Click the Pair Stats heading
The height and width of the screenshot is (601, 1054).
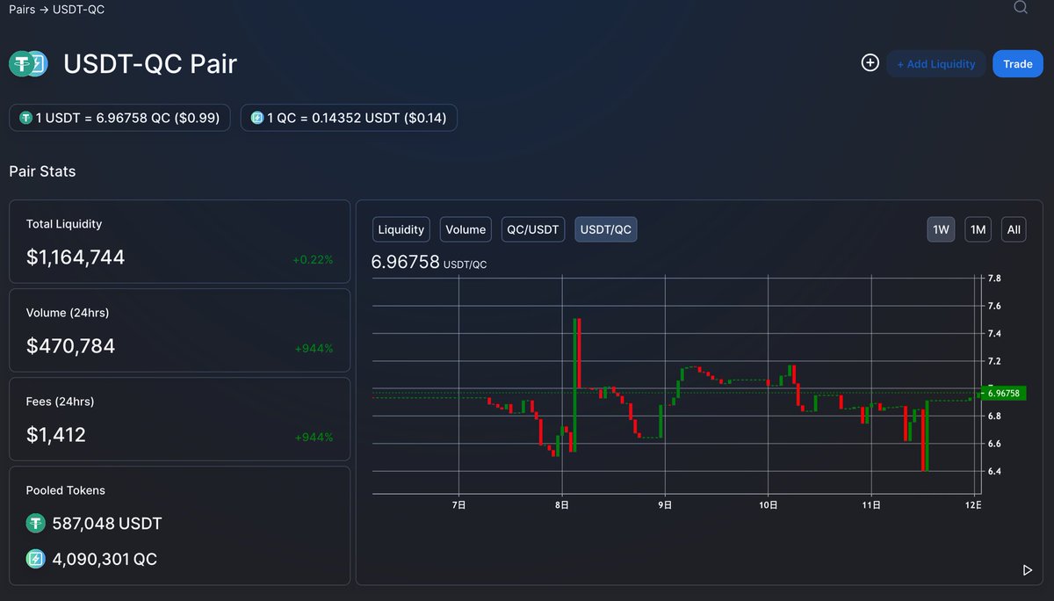[x=42, y=171]
